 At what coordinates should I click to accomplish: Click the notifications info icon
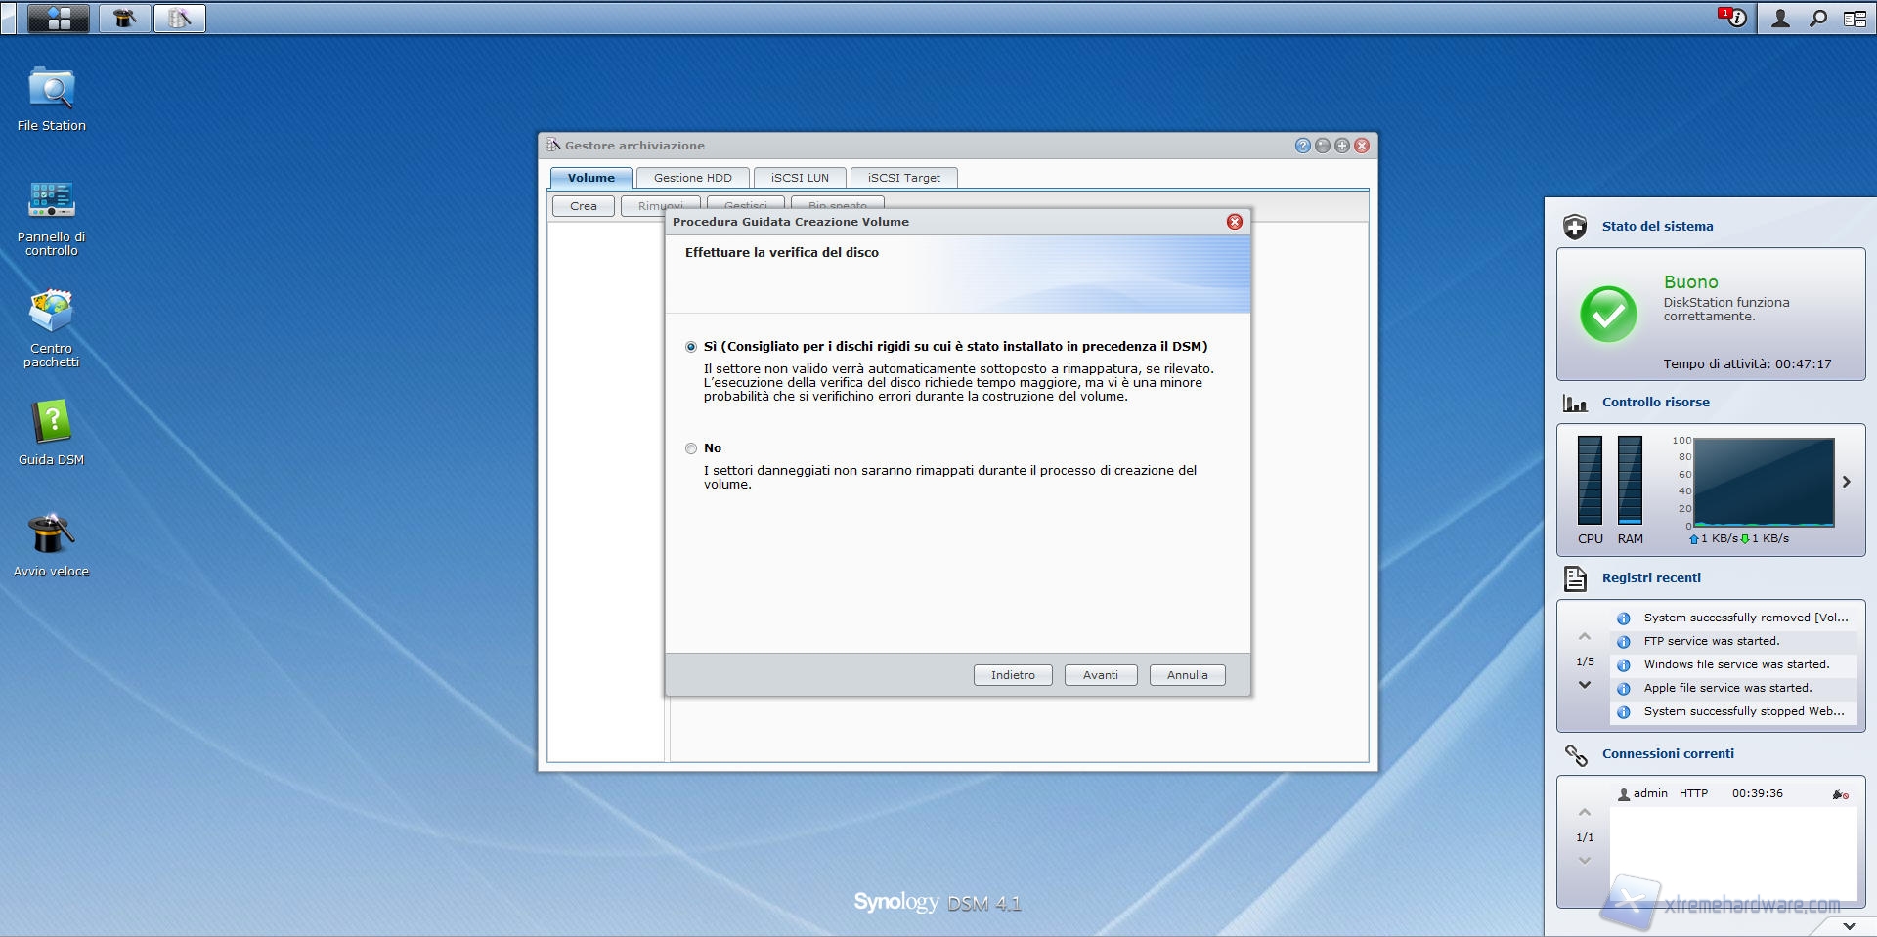1734,19
